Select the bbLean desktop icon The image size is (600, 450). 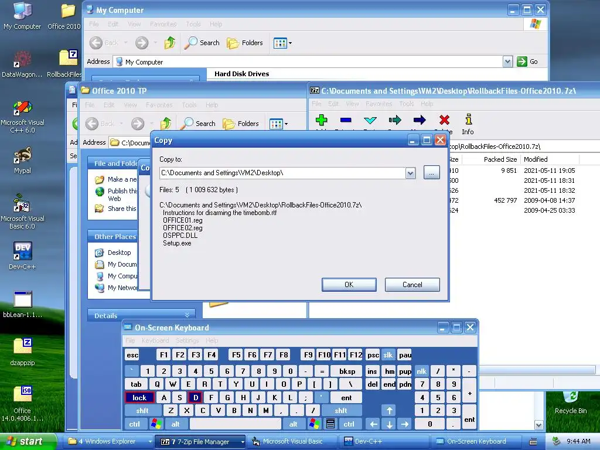tap(22, 305)
